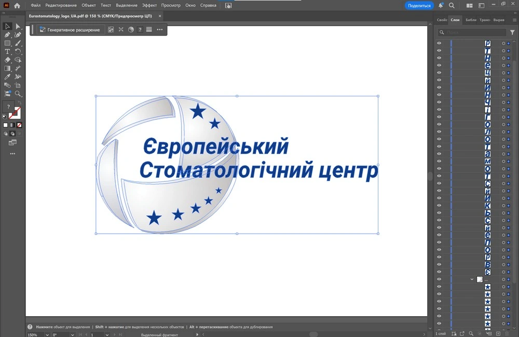Activate the Type tool
Viewport: 519px width, 337px height.
coord(7,51)
